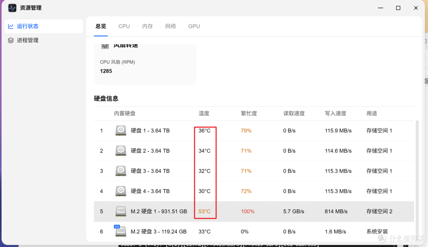Click the 79% busy value

point(246,130)
